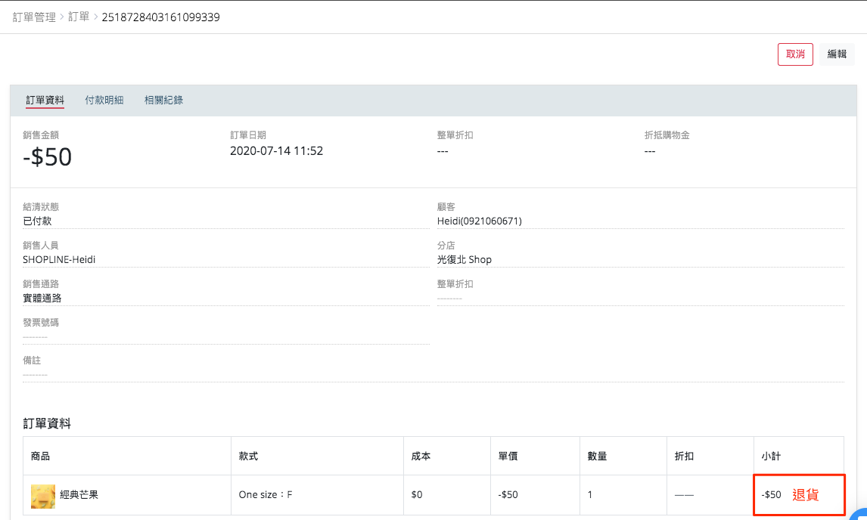Click the 折抵購物金 label
The height and width of the screenshot is (520, 867).
tap(667, 135)
